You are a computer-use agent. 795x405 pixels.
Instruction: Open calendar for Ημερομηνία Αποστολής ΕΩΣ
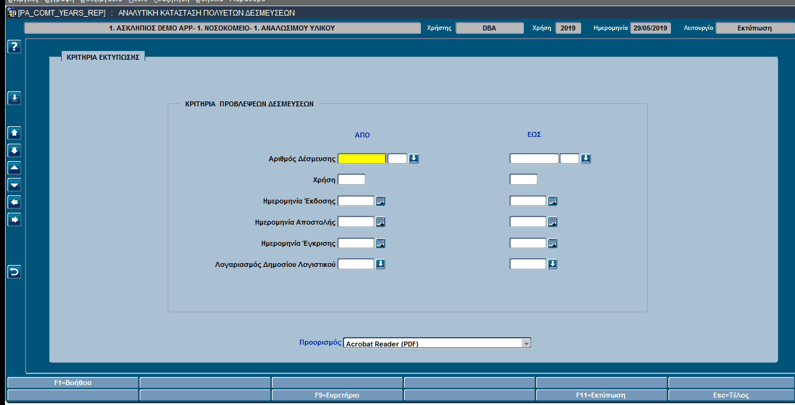click(552, 222)
